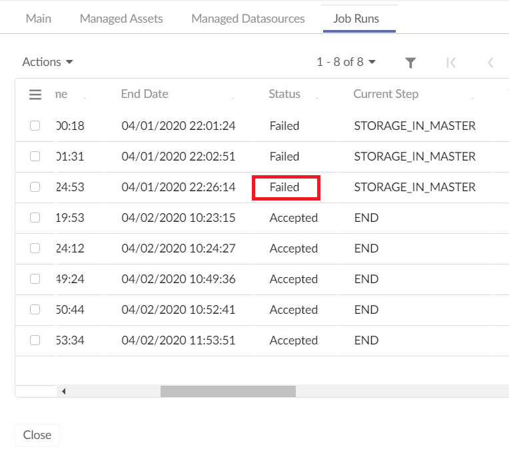The width and height of the screenshot is (509, 457).
Task: Click the horizontal scrollbar thumb
Action: 228,391
